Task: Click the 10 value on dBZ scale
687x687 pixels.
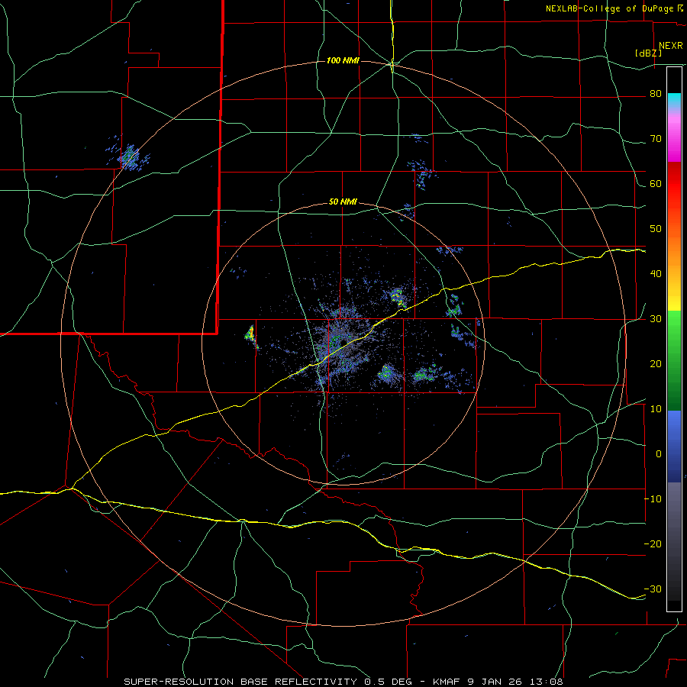Action: pyautogui.click(x=656, y=409)
